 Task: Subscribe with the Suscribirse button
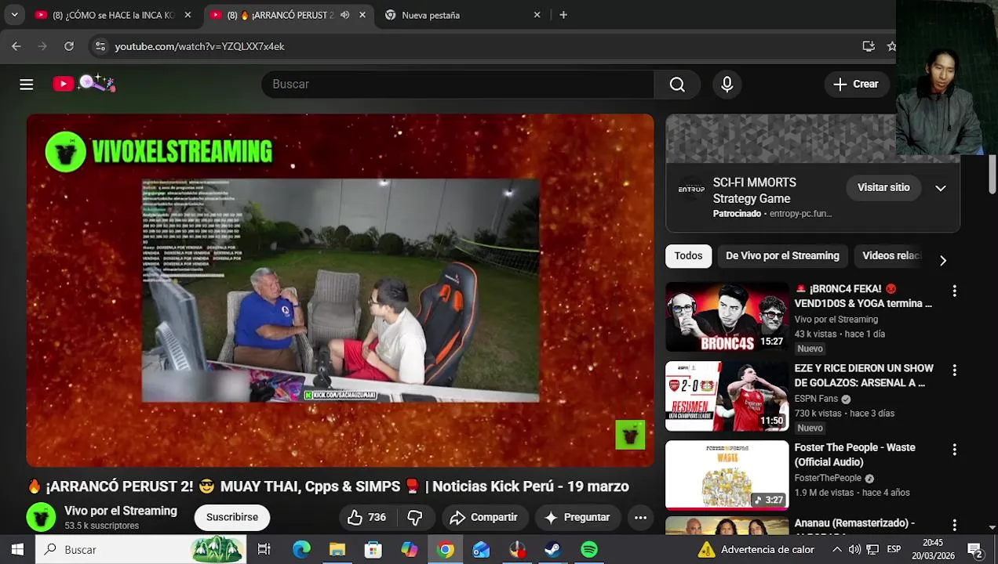point(232,517)
